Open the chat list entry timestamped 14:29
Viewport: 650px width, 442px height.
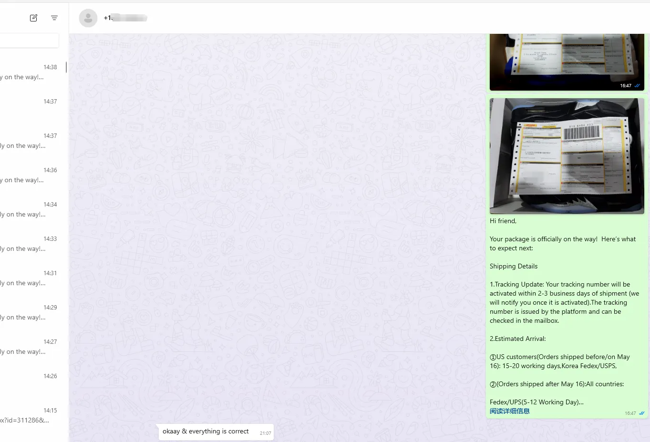(x=32, y=313)
